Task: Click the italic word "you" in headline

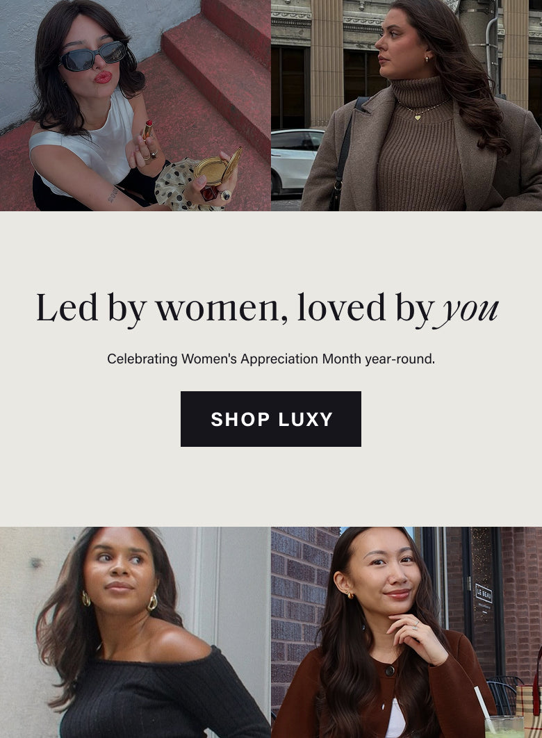Action: pyautogui.click(x=470, y=309)
